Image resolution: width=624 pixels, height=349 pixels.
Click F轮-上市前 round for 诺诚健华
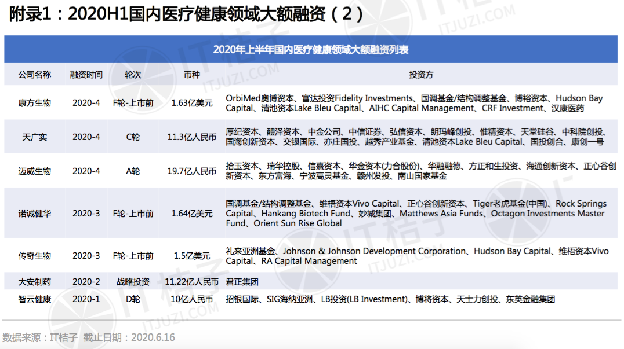tap(133, 214)
